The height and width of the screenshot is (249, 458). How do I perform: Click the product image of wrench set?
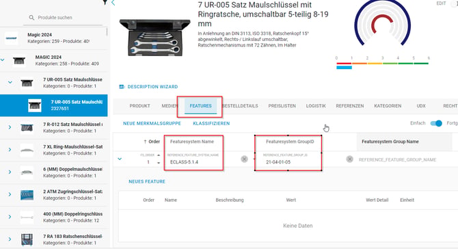click(x=154, y=37)
